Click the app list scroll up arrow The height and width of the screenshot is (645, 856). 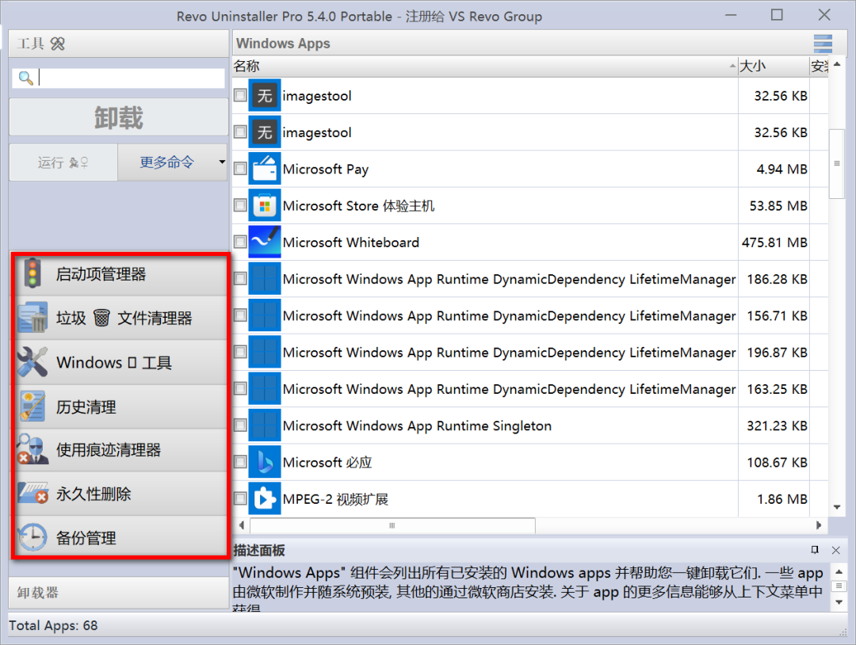coord(836,64)
